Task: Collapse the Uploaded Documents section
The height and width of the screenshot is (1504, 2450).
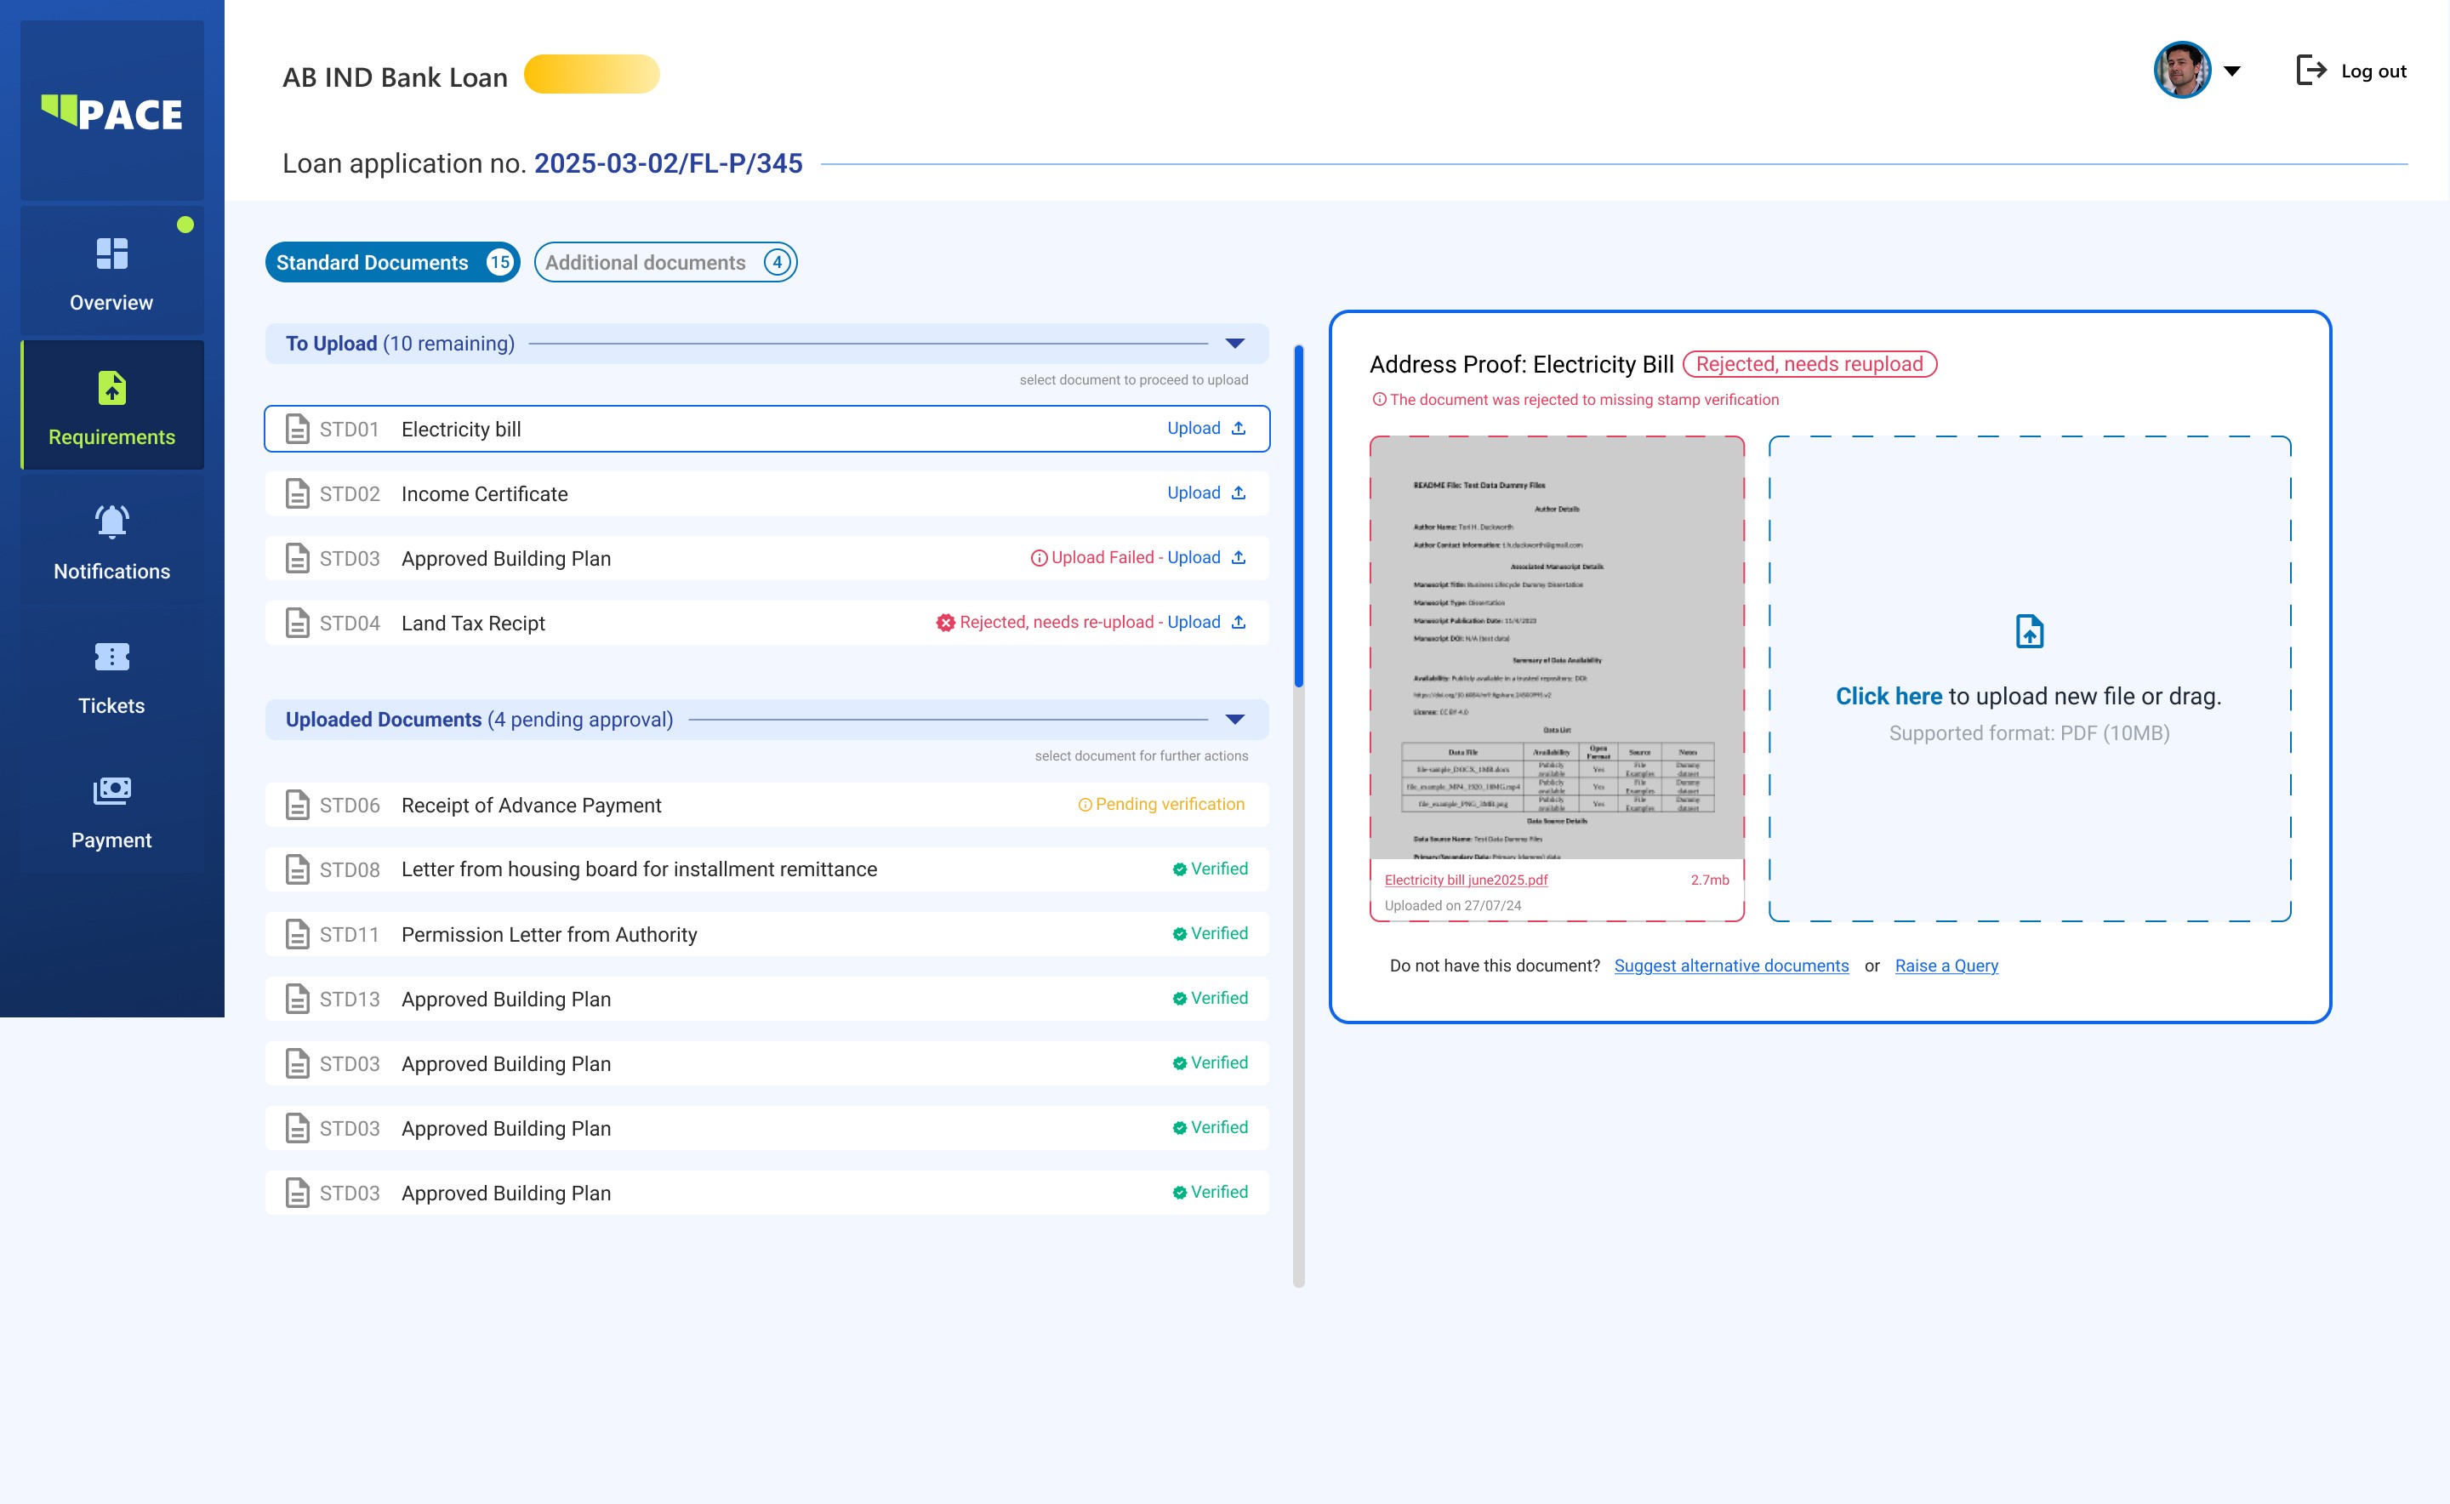Action: [1234, 719]
